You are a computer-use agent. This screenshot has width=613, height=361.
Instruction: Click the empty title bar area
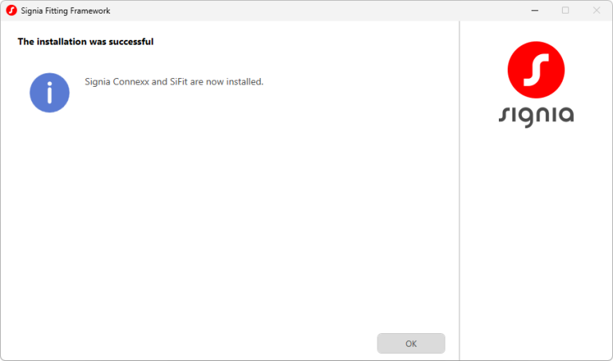pyautogui.click(x=319, y=10)
